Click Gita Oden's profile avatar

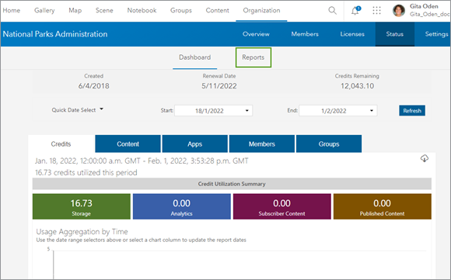pos(399,11)
